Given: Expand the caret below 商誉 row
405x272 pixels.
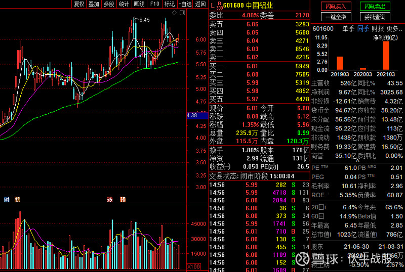Looking at the screenshot, I should [357, 161].
